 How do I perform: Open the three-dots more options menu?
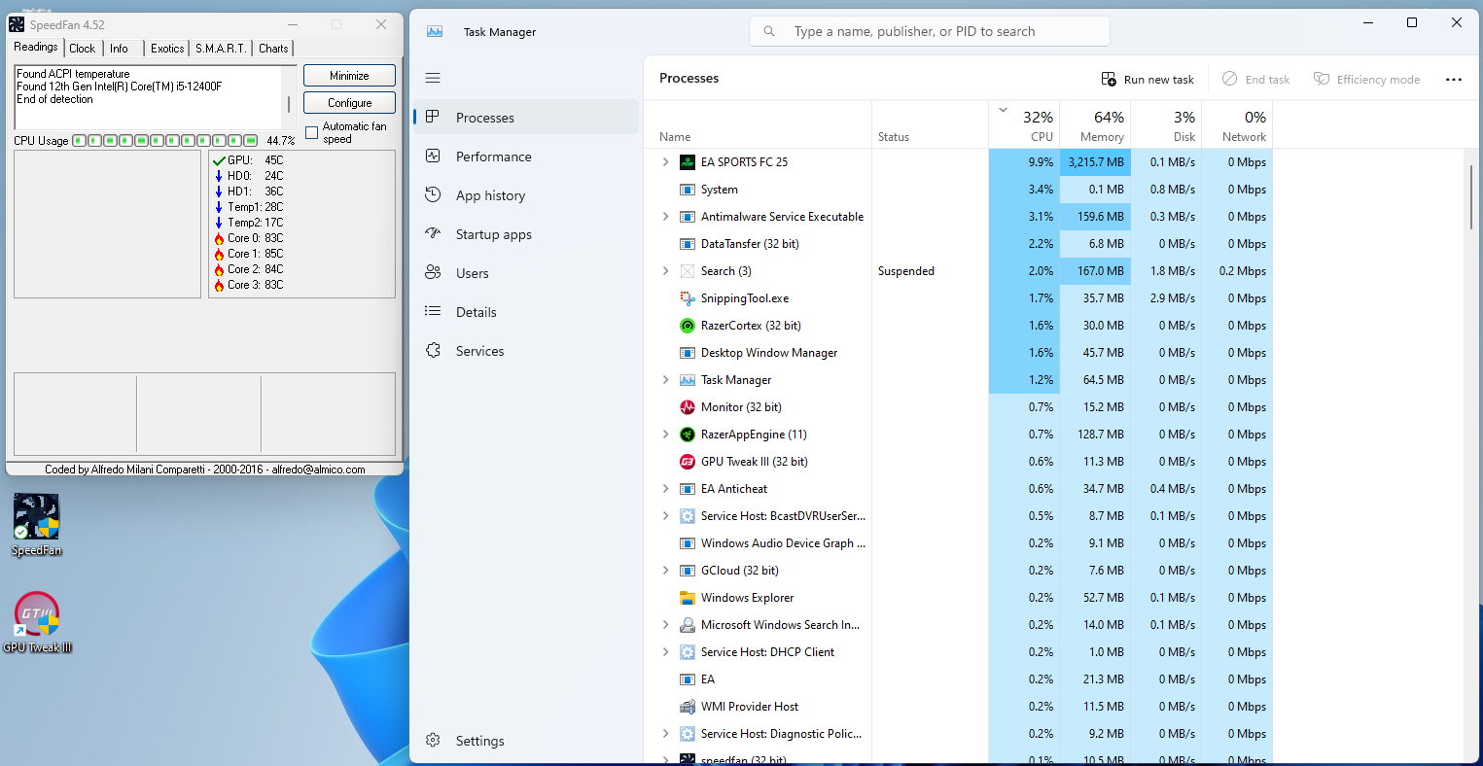click(1454, 80)
